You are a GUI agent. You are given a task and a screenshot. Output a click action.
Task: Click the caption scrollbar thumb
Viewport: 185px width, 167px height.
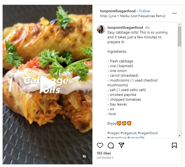click(x=179, y=36)
